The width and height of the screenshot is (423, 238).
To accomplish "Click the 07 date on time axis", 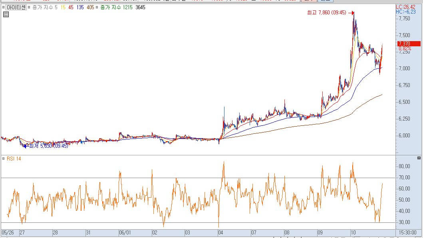I will tap(254, 232).
